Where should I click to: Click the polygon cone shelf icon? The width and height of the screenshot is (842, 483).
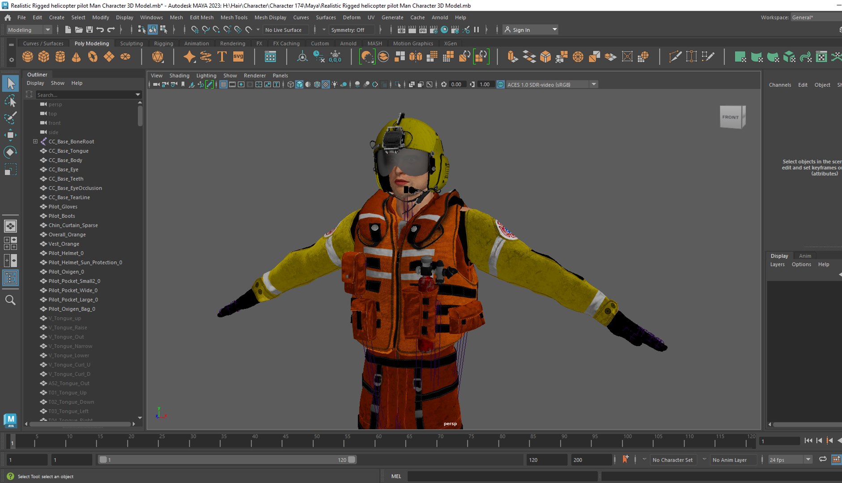point(77,57)
